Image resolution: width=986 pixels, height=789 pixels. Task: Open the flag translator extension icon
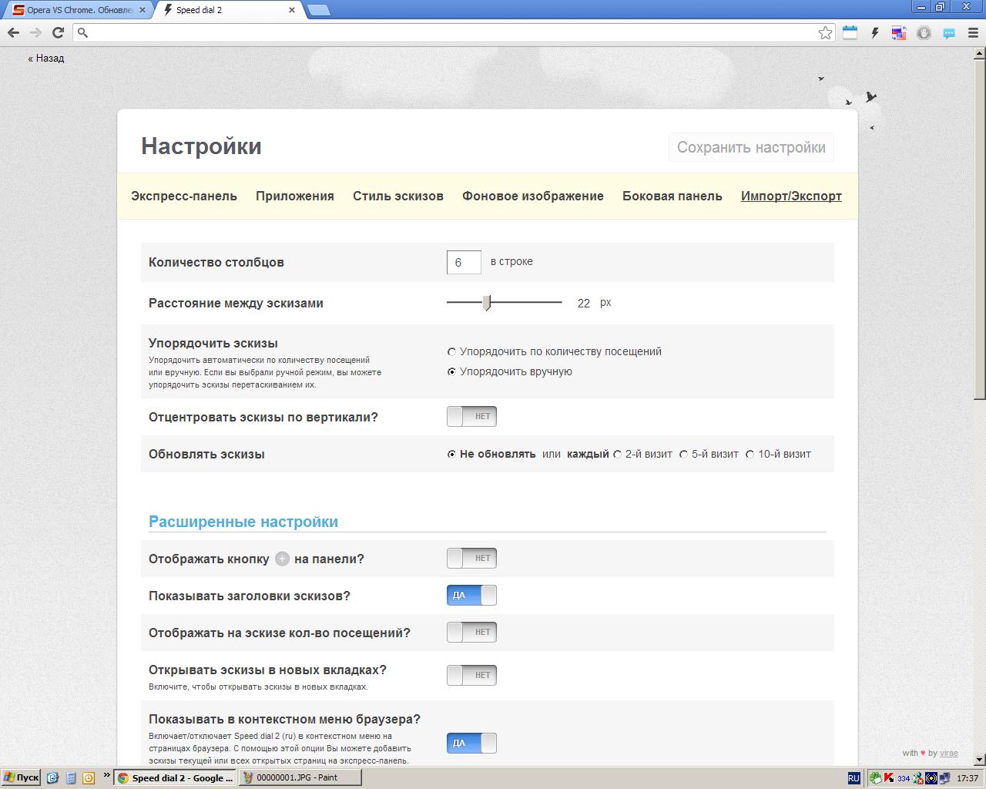[899, 32]
